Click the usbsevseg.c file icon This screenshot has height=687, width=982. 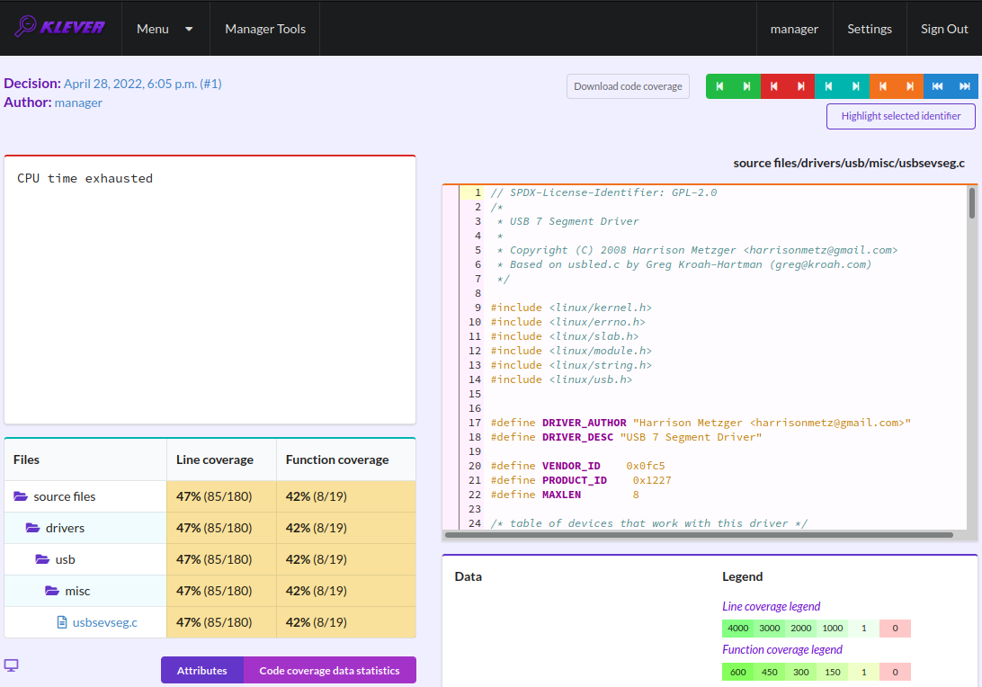pyautogui.click(x=62, y=622)
